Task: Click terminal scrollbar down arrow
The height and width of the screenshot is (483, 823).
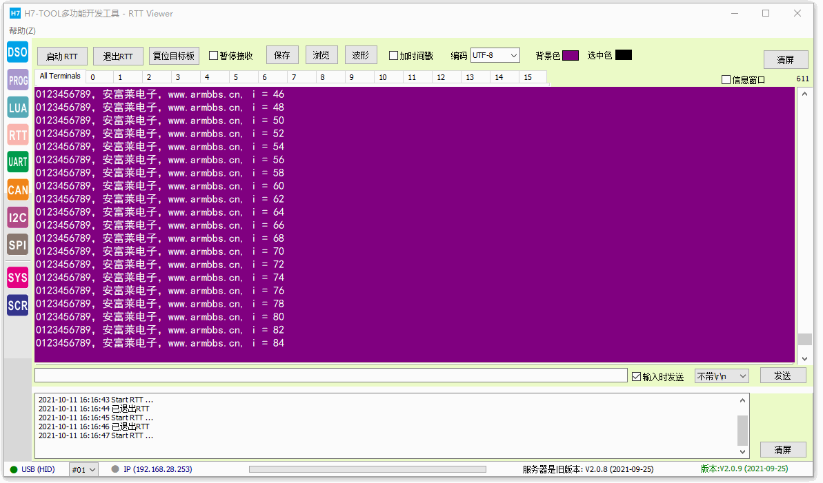Action: [804, 359]
